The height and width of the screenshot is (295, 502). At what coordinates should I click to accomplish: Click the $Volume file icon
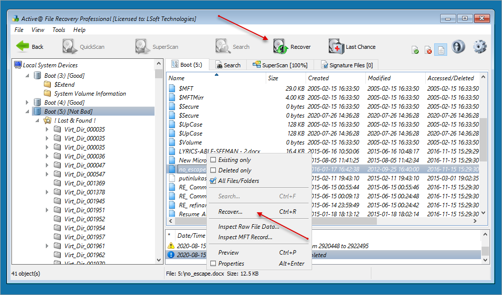pos(172,142)
